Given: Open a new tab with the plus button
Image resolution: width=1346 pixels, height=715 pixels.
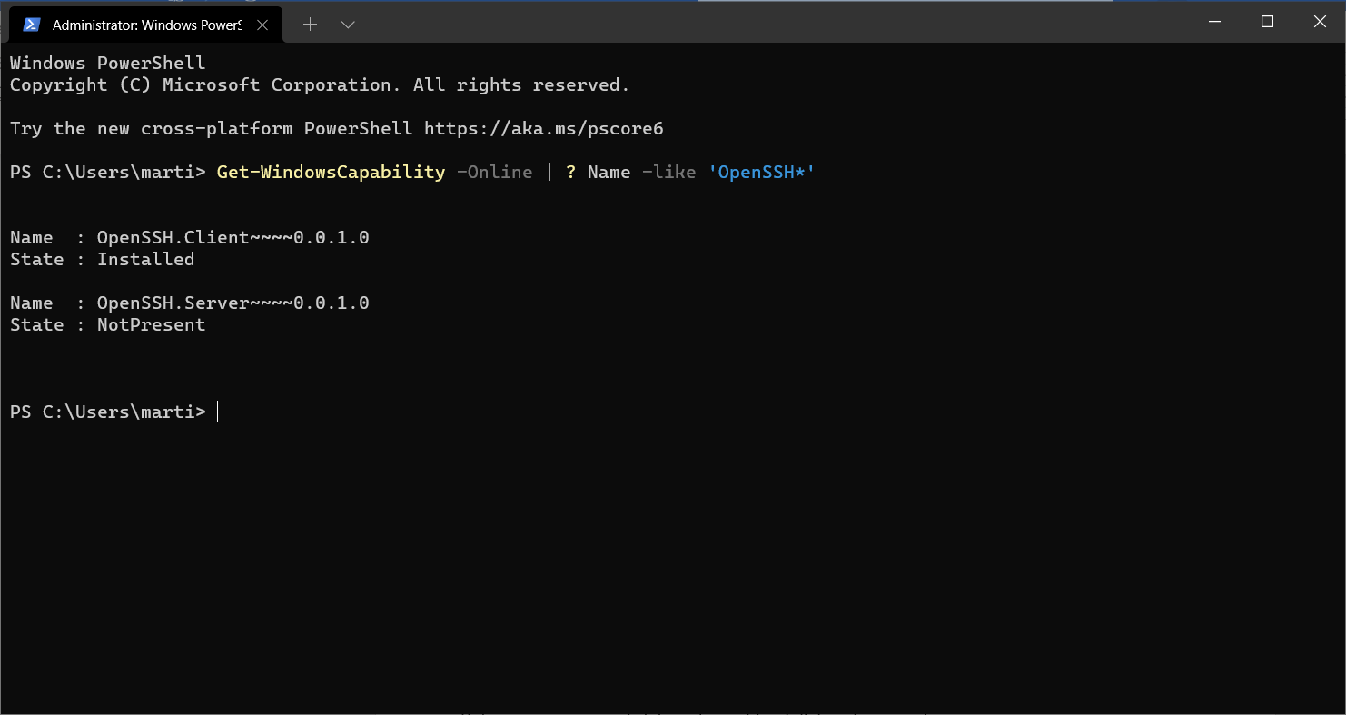Looking at the screenshot, I should pyautogui.click(x=310, y=25).
